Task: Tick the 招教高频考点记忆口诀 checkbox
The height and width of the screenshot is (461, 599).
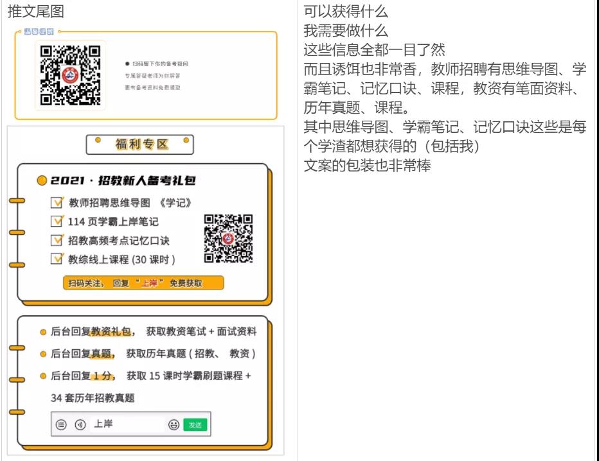Action: 57,241
